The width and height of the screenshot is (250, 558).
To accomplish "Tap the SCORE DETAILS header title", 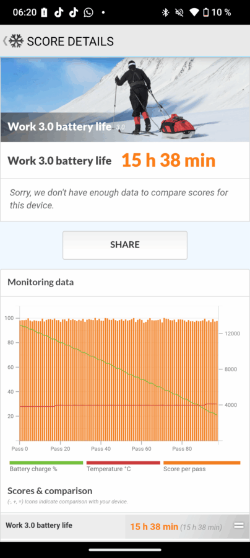I will tap(71, 42).
